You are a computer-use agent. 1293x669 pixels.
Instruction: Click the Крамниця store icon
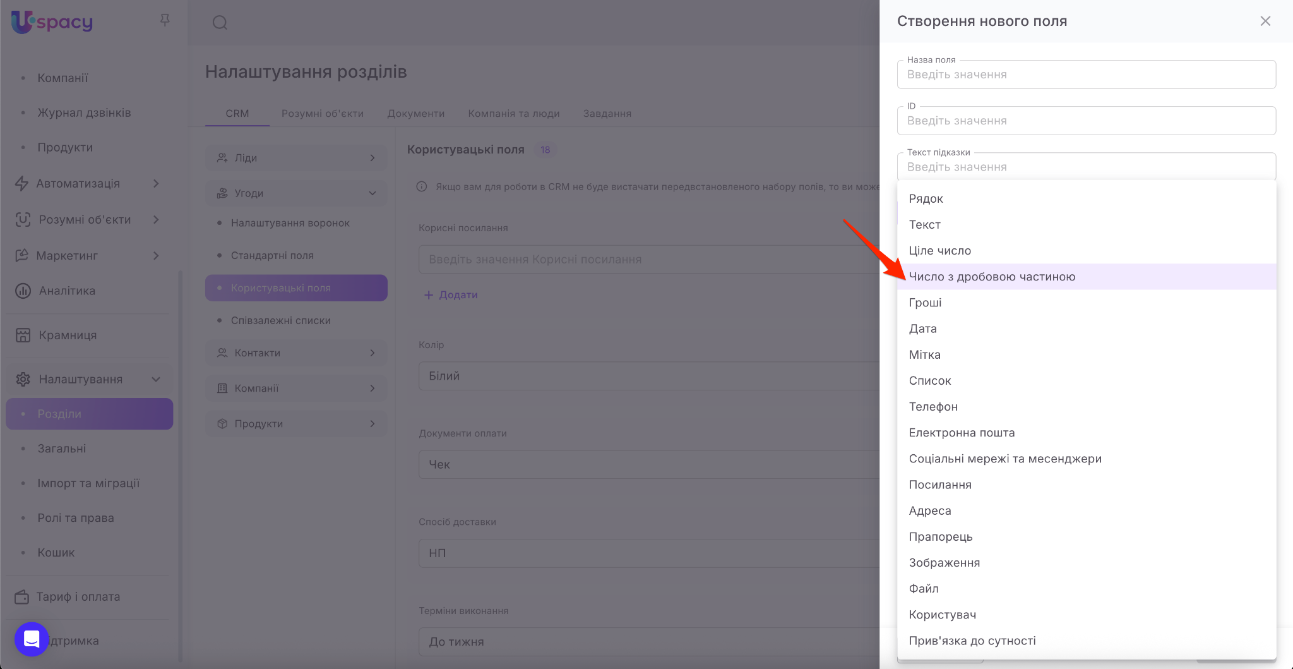23,335
